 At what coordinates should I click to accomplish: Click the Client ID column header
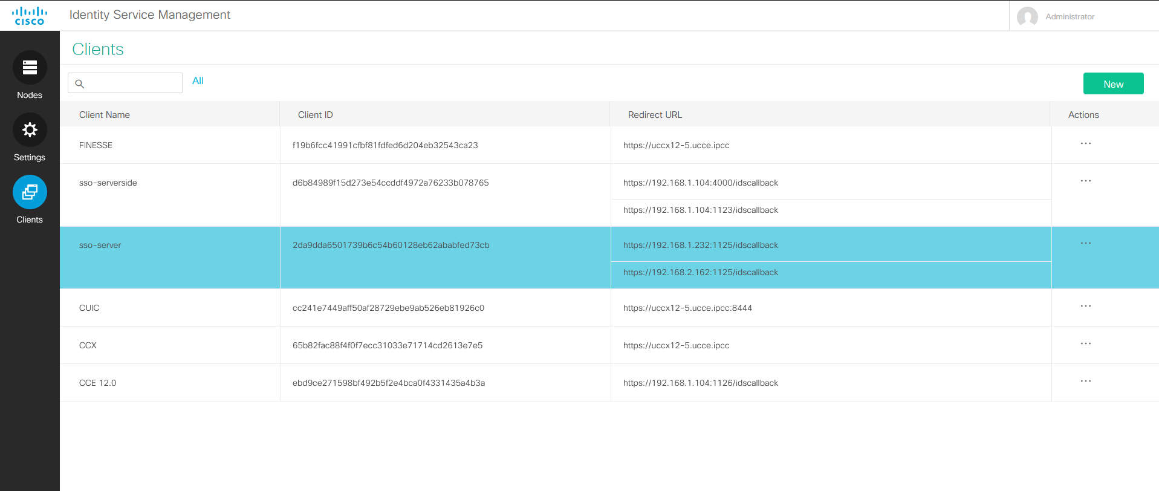point(315,115)
